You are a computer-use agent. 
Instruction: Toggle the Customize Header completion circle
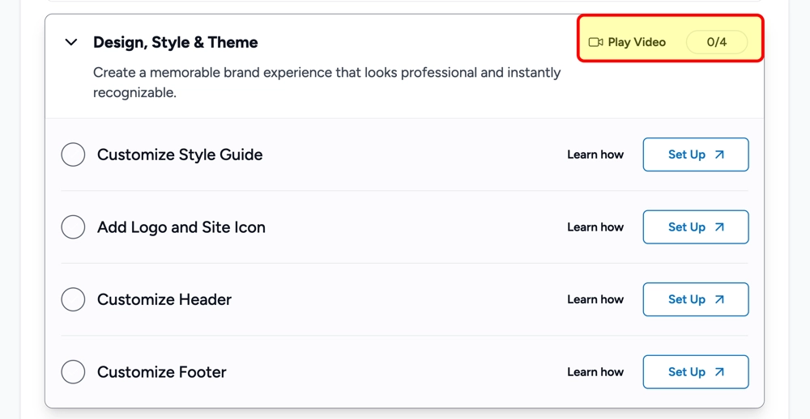(x=73, y=299)
